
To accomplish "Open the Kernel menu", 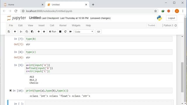I will [63, 25].
